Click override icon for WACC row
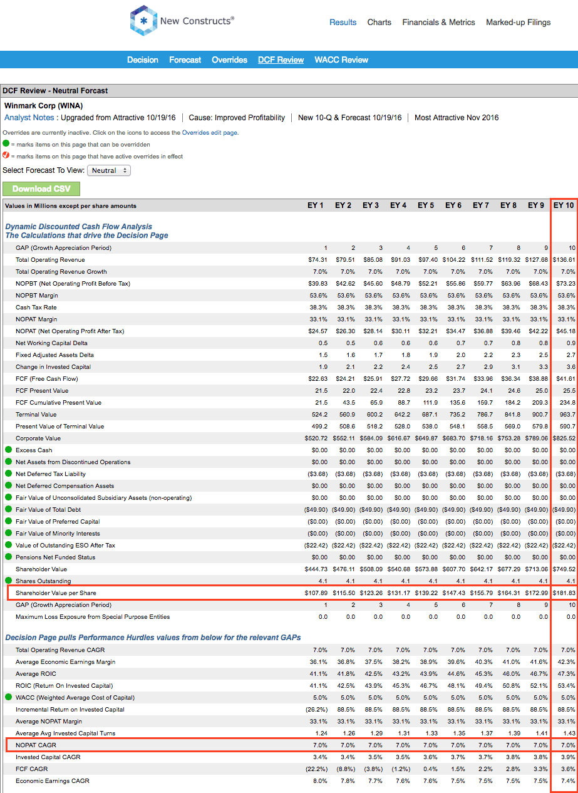 (8, 697)
